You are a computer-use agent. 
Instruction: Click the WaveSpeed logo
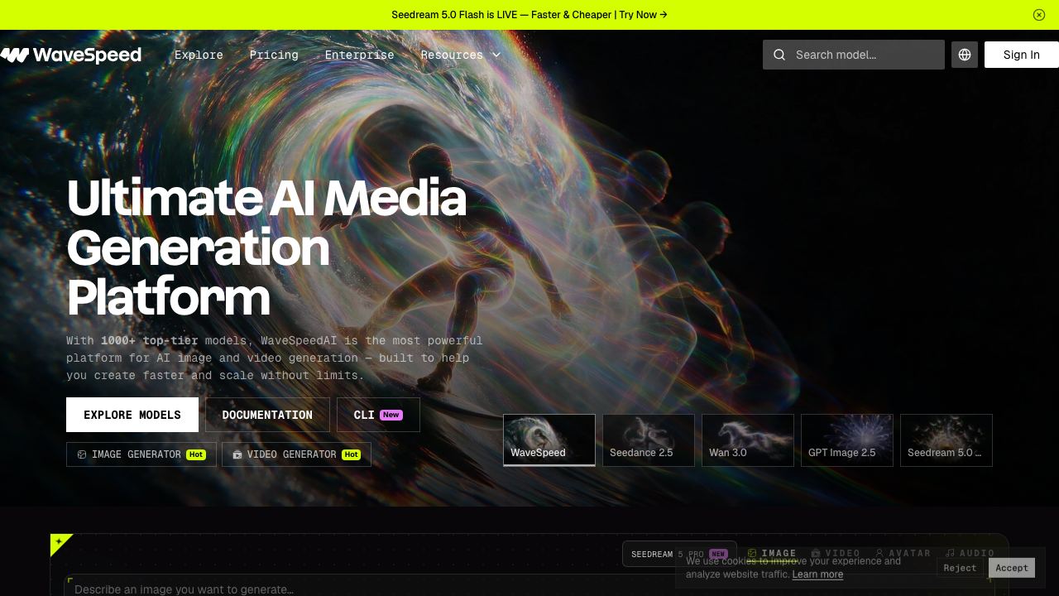click(x=71, y=55)
